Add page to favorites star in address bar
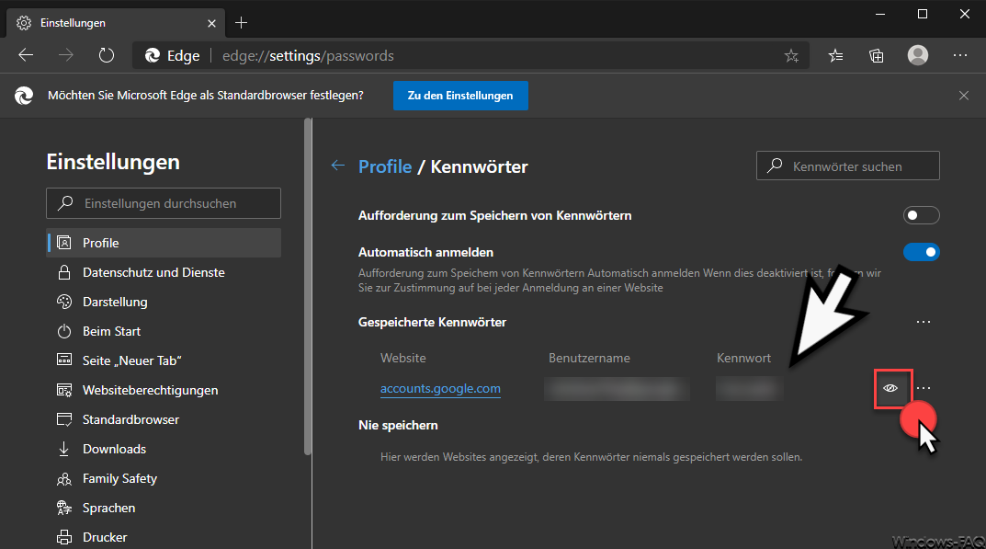The width and height of the screenshot is (986, 549). 791,56
